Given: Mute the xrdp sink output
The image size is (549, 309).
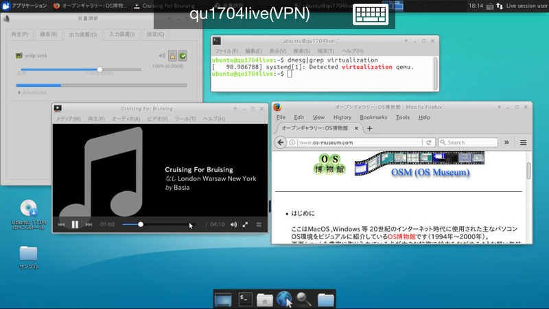Looking at the screenshot, I should 163,56.
